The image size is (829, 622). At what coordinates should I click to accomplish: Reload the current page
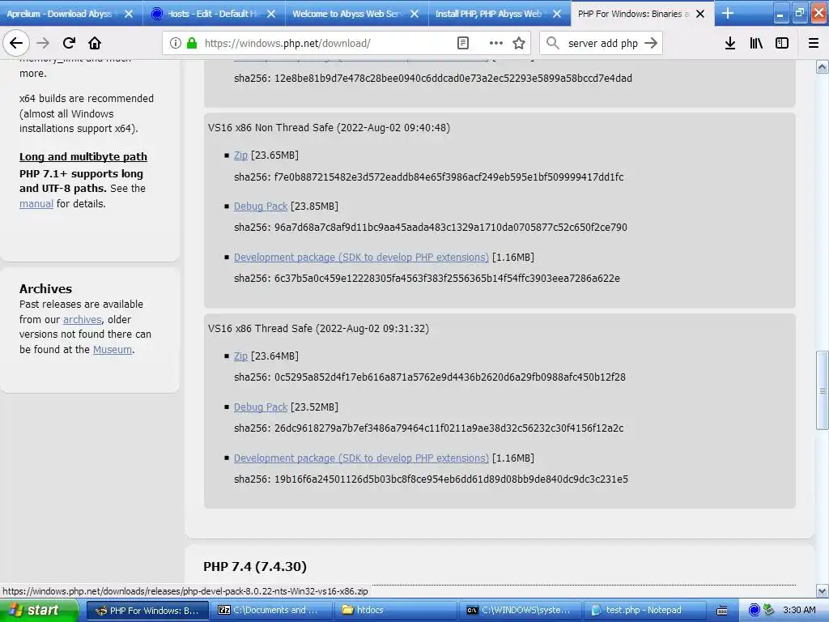(69, 43)
